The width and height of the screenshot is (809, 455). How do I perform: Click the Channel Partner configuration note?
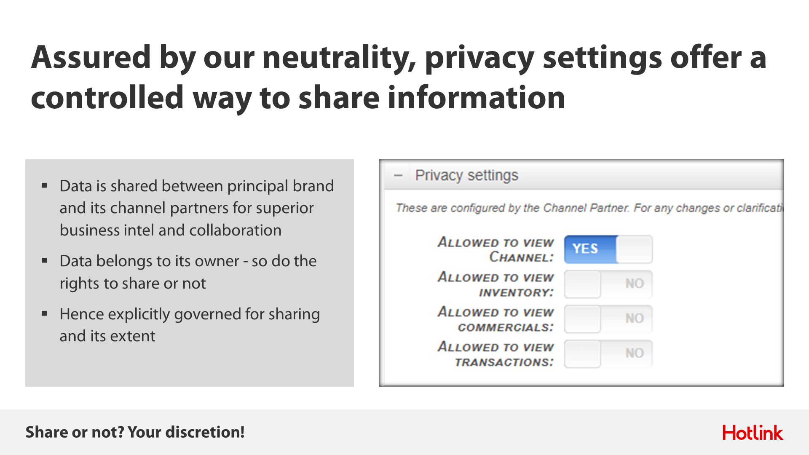click(589, 208)
